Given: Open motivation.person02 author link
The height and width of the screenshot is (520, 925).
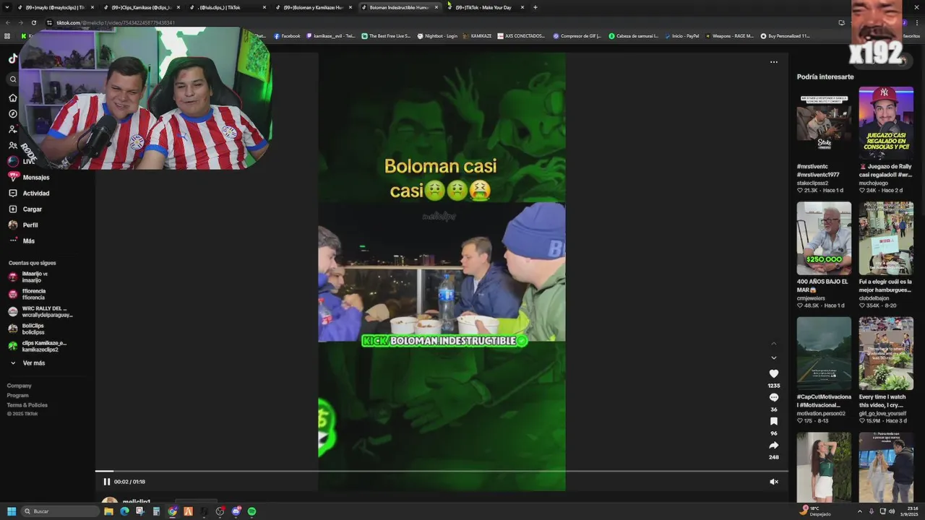Looking at the screenshot, I should 821,413.
